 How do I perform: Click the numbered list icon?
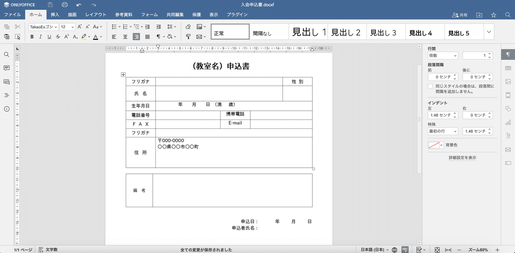[126, 27]
